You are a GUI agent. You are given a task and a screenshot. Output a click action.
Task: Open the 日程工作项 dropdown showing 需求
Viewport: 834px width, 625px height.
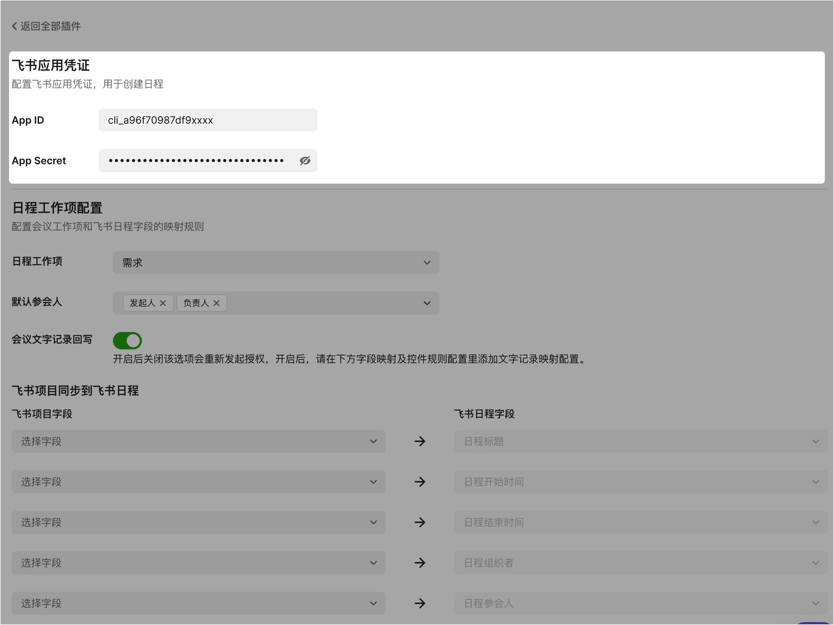[x=276, y=263]
